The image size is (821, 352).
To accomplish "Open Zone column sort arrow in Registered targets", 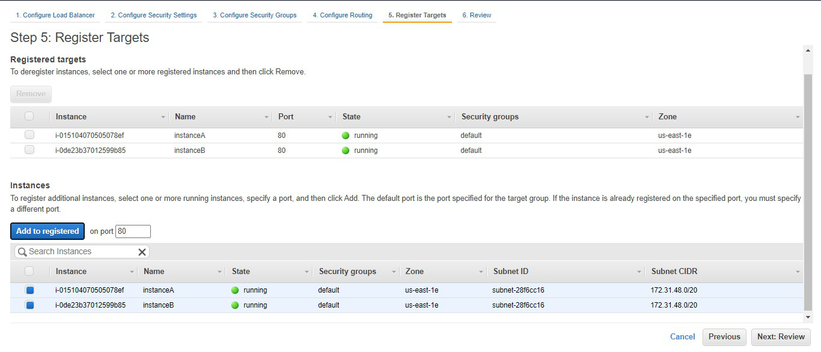I will point(798,117).
